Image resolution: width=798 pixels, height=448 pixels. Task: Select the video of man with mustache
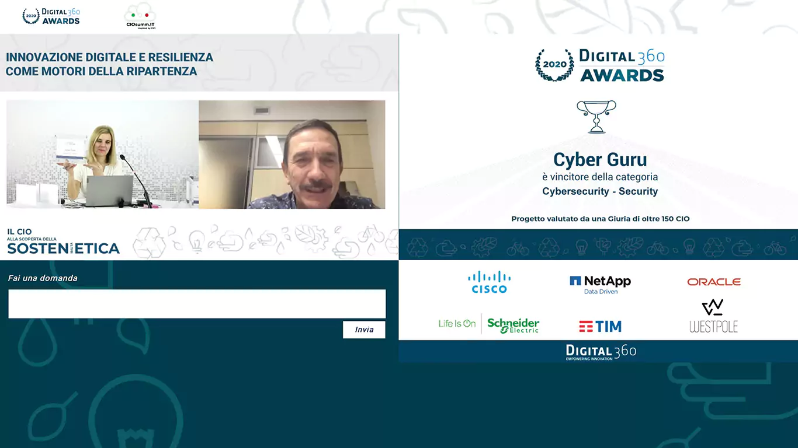tap(292, 155)
